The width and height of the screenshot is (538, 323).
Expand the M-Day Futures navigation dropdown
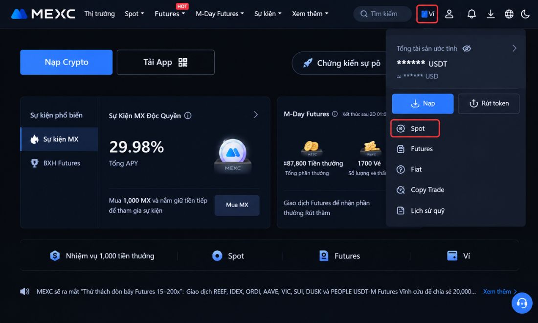[x=220, y=14]
